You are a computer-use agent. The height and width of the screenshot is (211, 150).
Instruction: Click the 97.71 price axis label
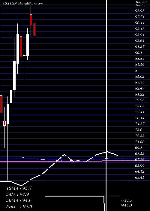pyautogui.click(x=140, y=17)
